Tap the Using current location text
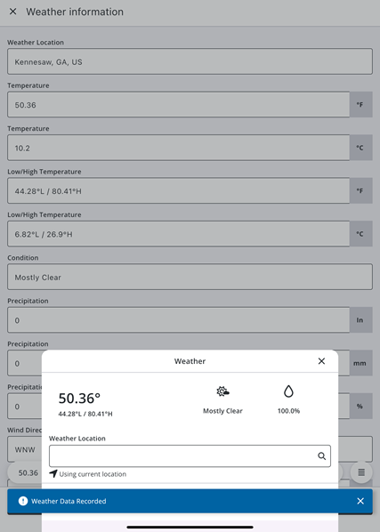The height and width of the screenshot is (532, 380). (93, 474)
